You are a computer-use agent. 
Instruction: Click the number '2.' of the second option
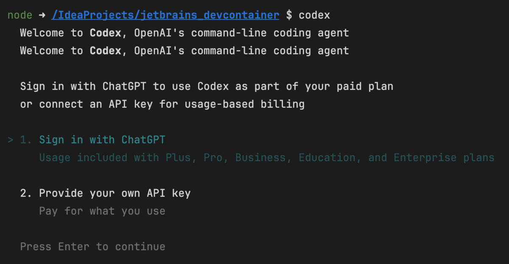pyautogui.click(x=26, y=193)
